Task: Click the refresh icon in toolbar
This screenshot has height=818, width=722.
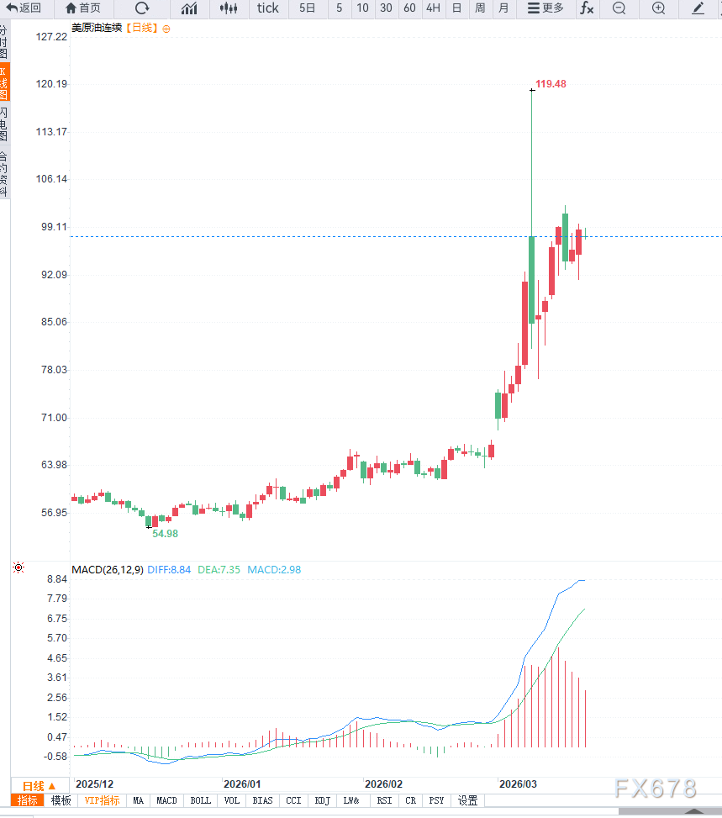Action: click(x=142, y=8)
